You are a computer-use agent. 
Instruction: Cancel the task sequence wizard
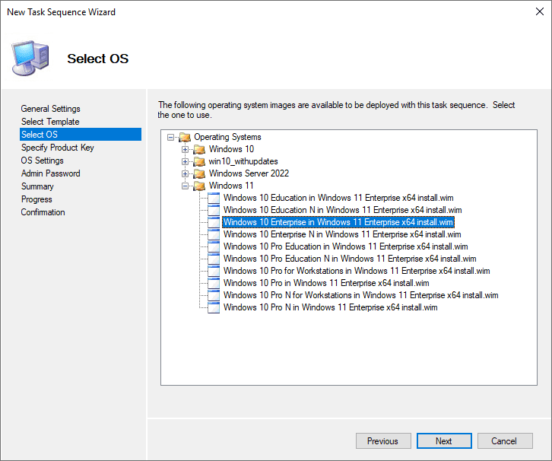pos(505,441)
